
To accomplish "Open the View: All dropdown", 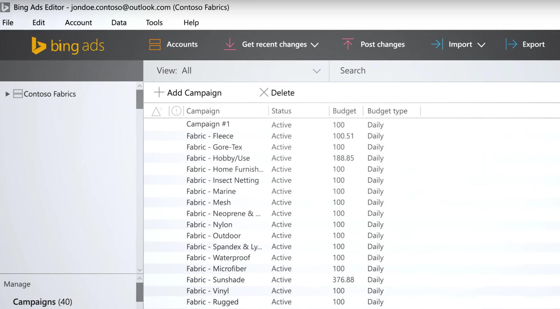I will tap(236, 71).
